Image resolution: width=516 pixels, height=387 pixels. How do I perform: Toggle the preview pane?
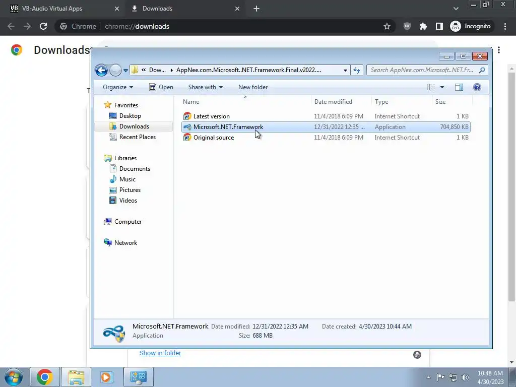point(459,87)
